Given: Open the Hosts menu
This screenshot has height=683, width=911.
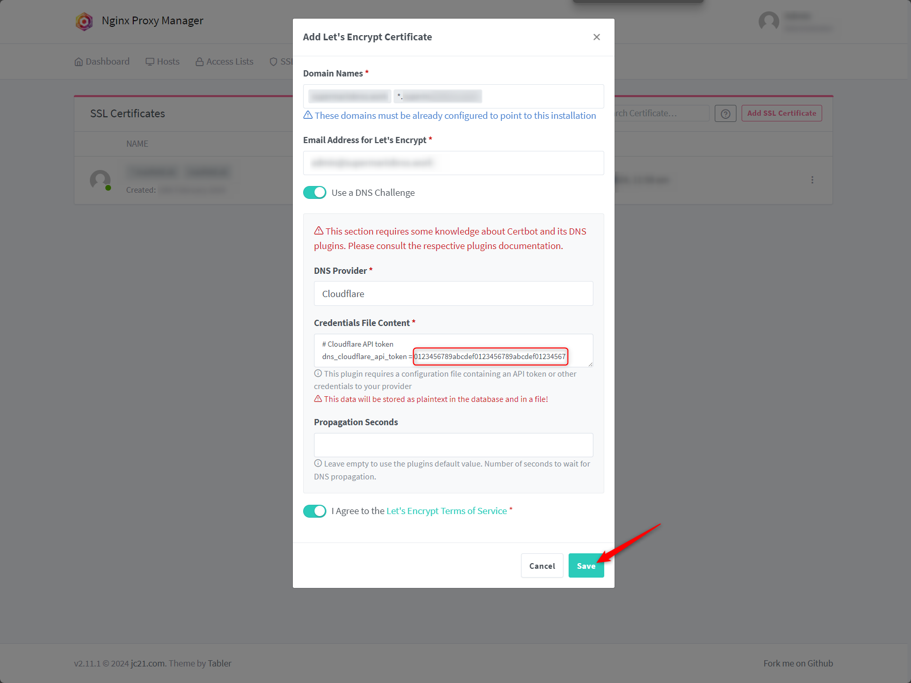Looking at the screenshot, I should pyautogui.click(x=163, y=62).
